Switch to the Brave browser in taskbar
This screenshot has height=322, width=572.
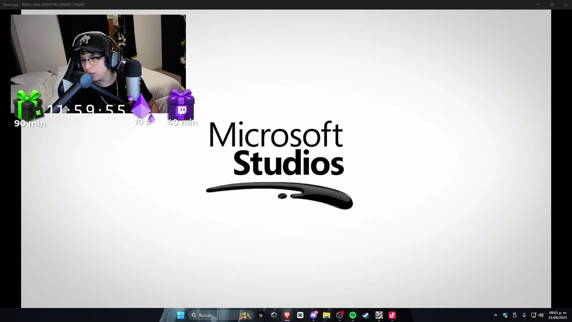[x=287, y=315]
